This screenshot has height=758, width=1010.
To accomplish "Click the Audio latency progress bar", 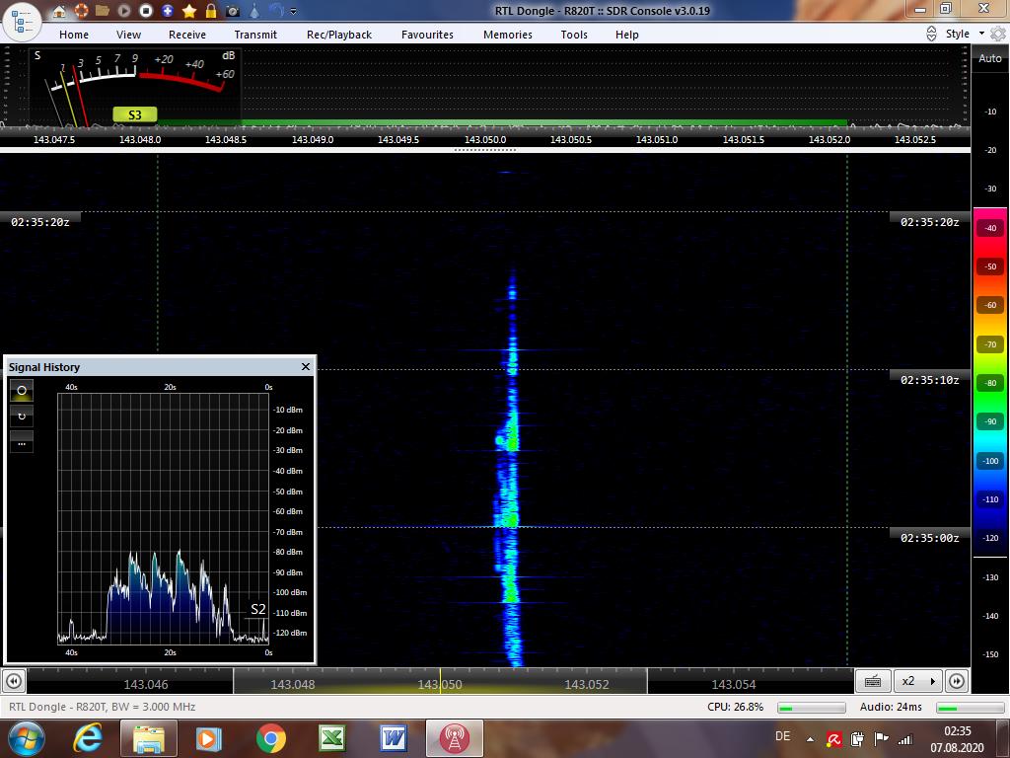I will pos(969,708).
